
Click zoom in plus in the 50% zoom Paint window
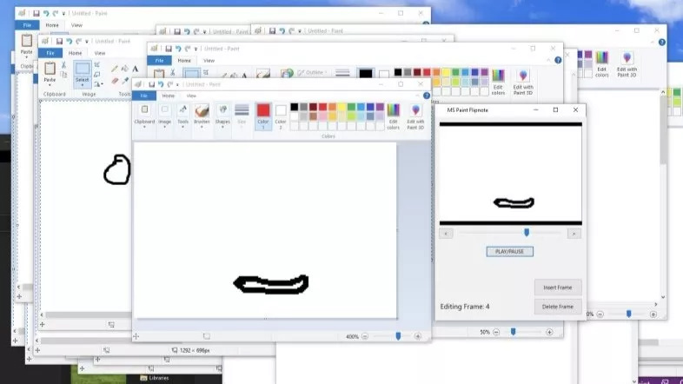(549, 332)
